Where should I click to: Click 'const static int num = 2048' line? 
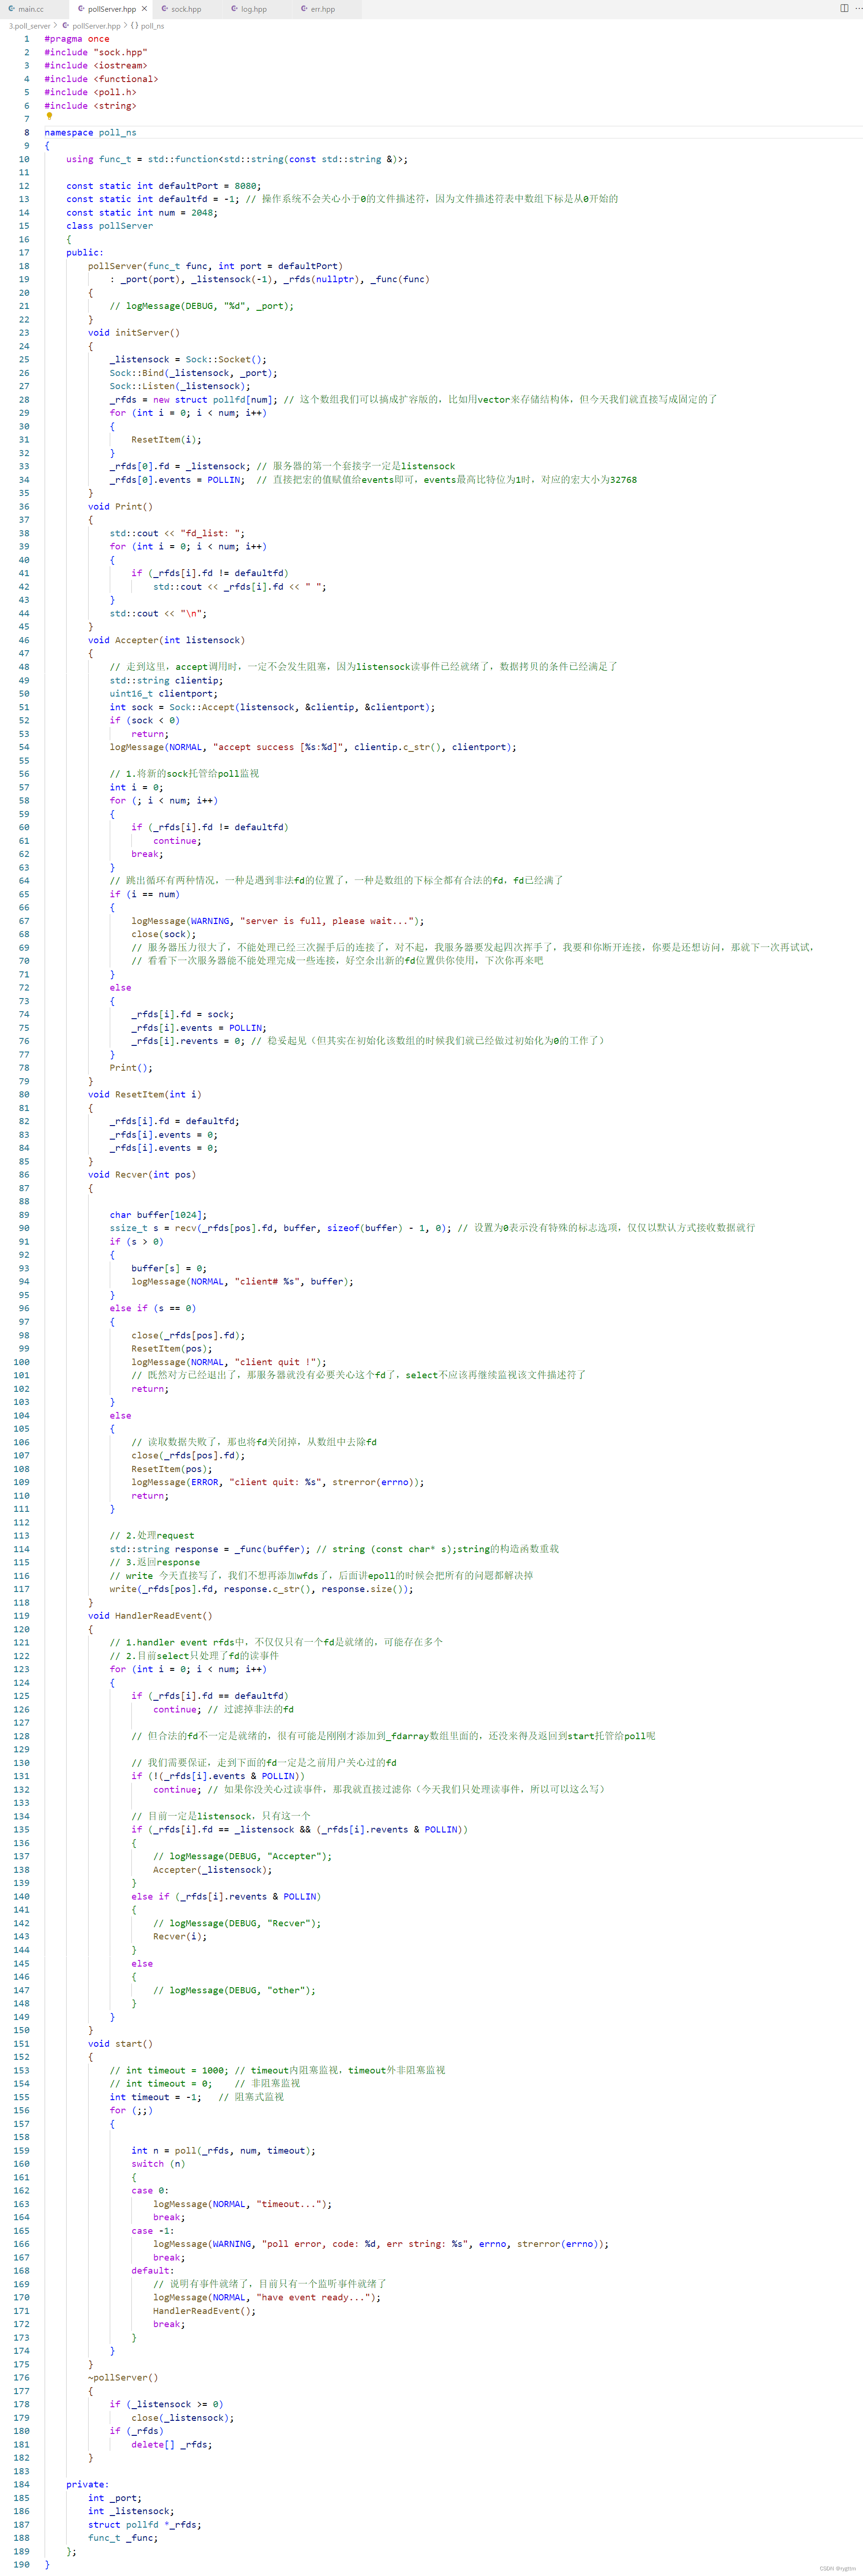[141, 212]
